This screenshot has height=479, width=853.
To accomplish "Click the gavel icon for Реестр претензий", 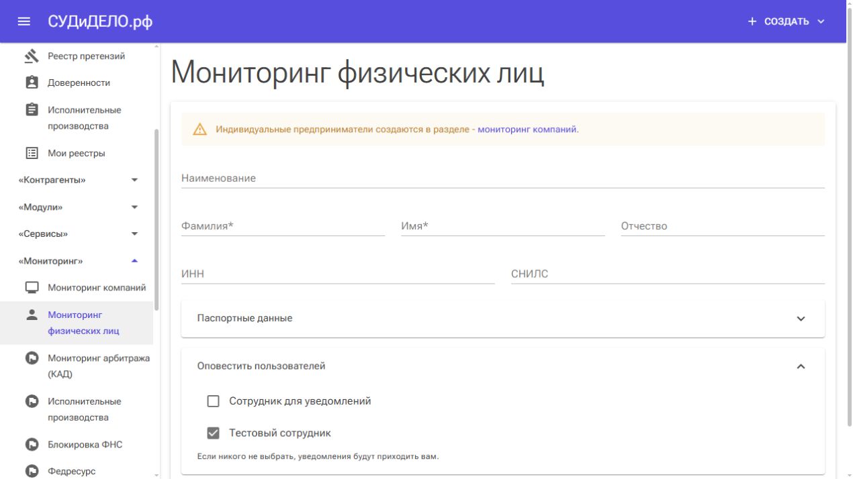I will coord(32,56).
